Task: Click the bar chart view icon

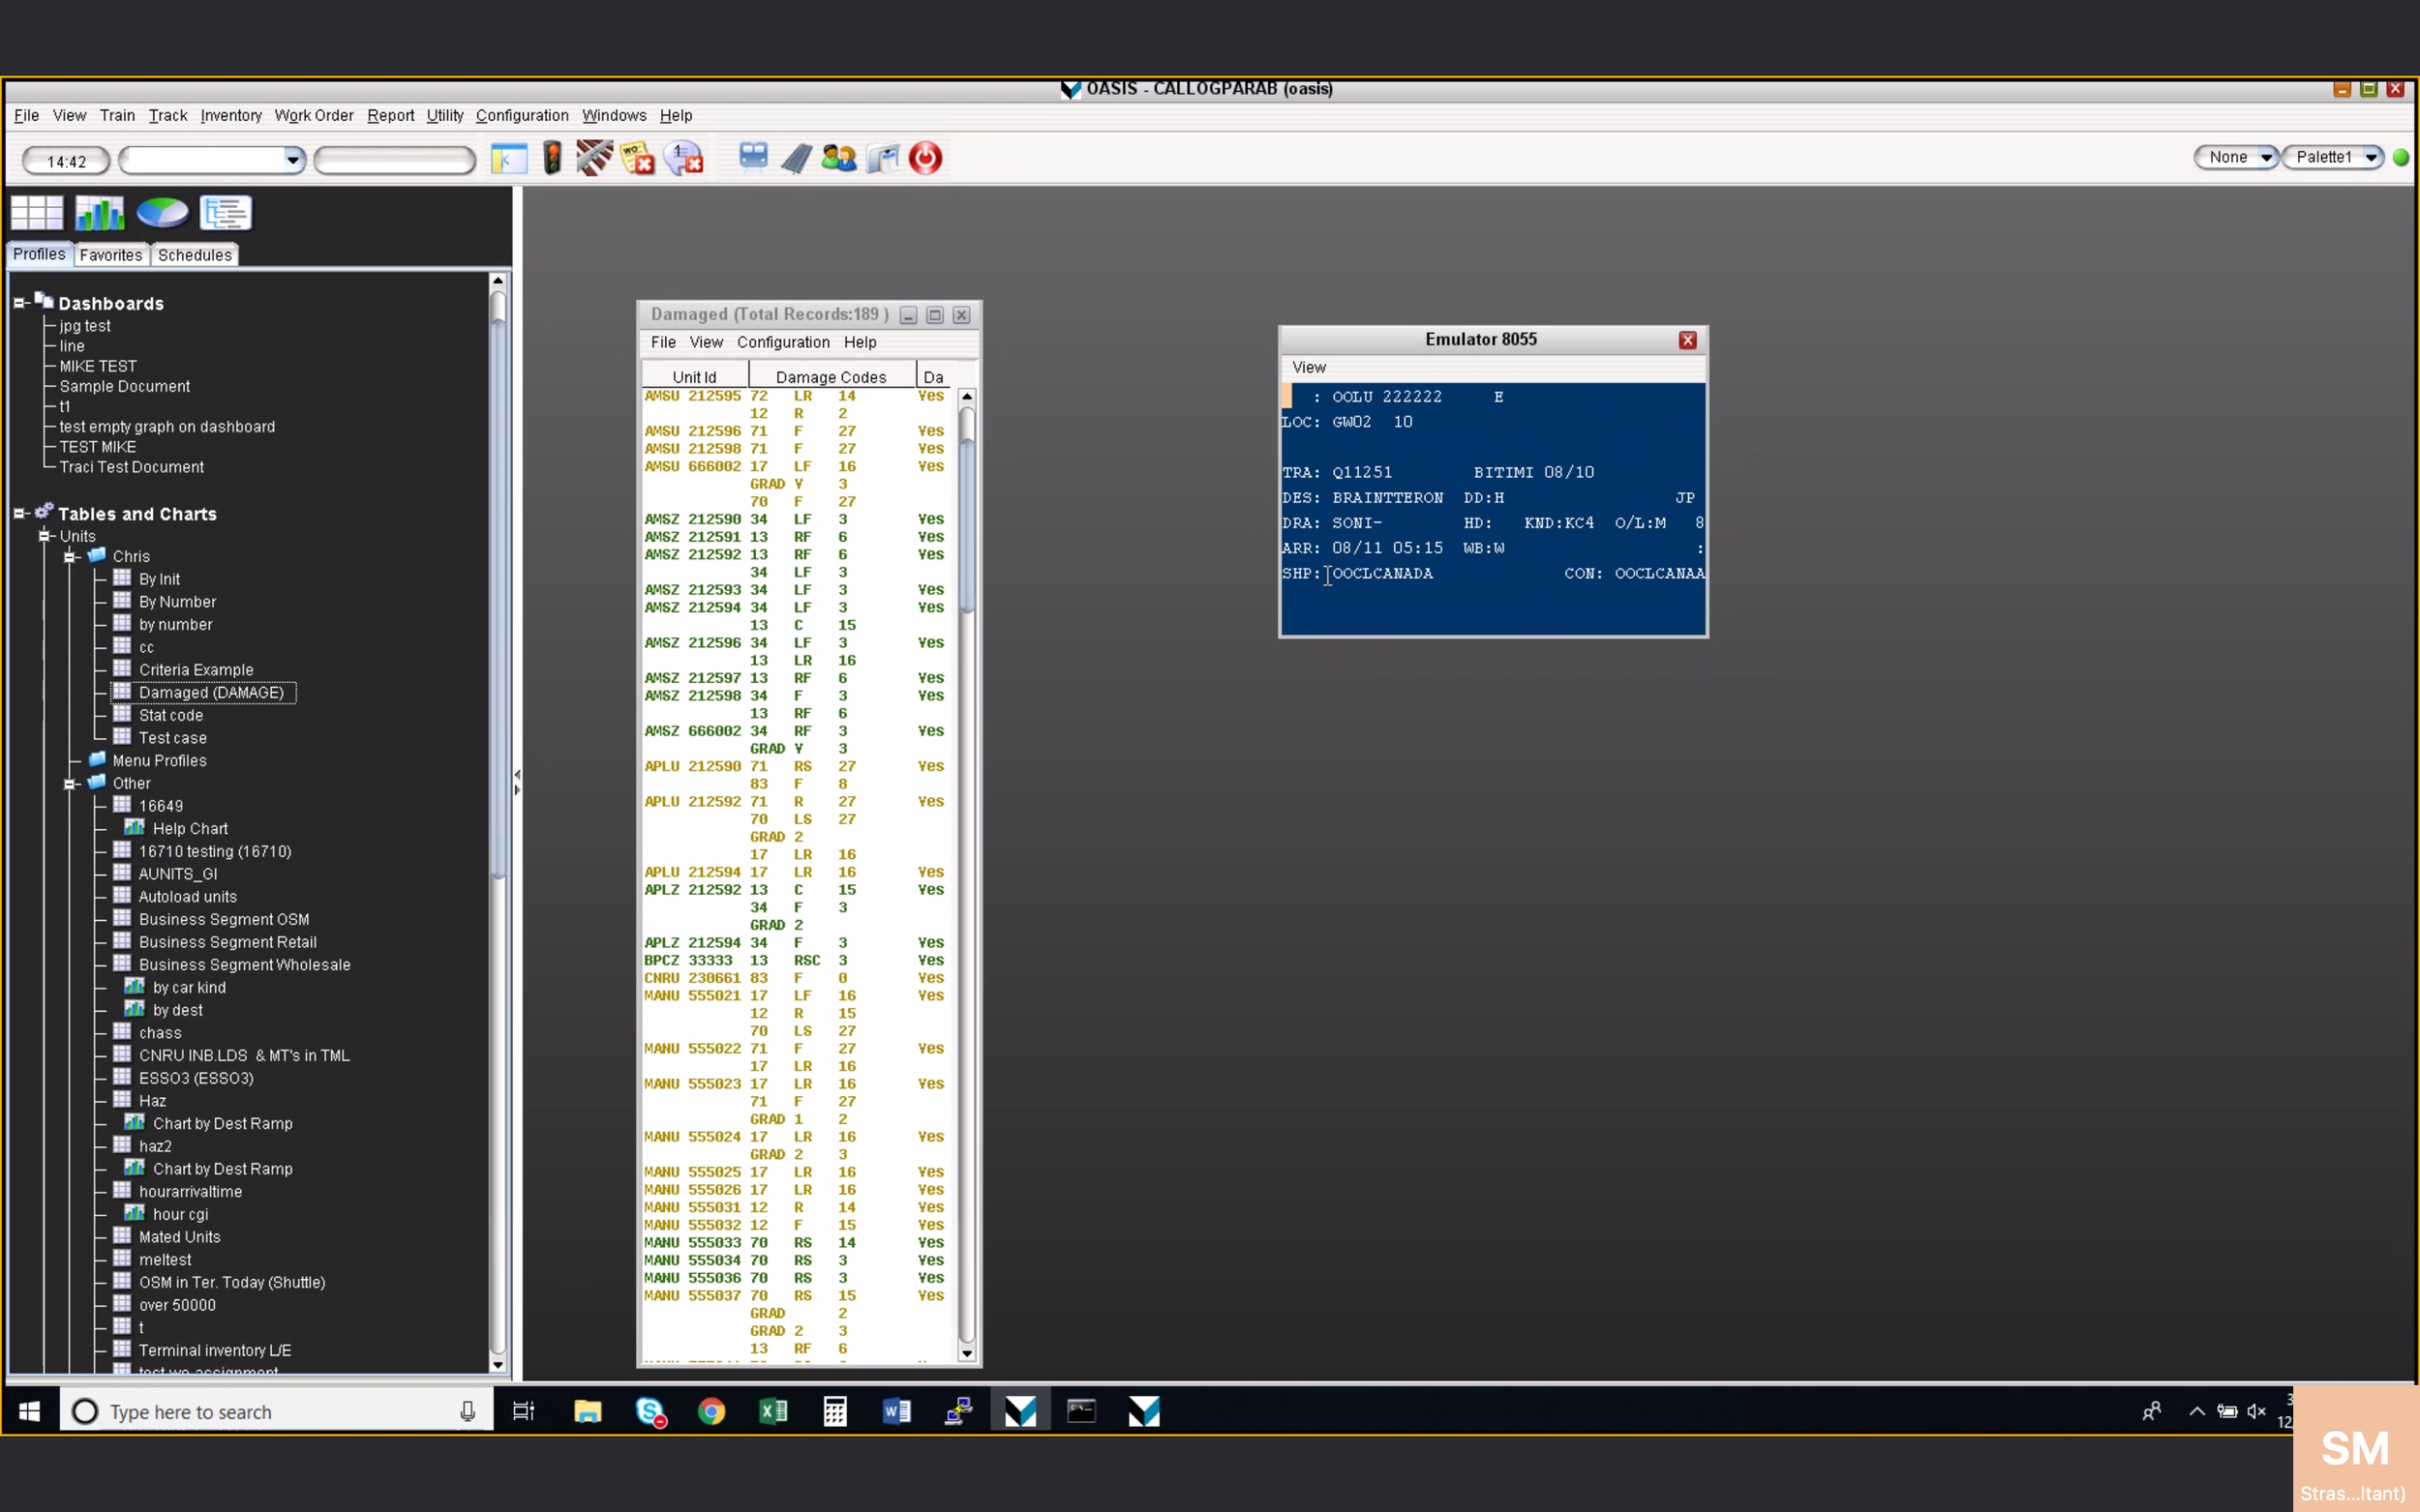Action: click(99, 212)
